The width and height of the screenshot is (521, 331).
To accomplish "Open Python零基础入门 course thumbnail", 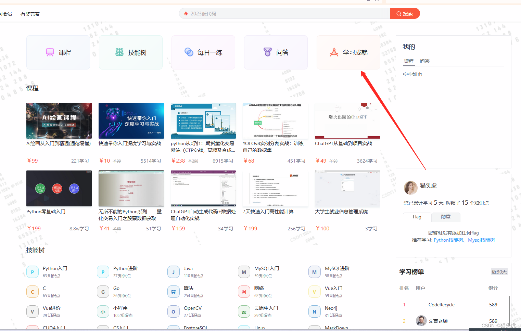I will coord(59,188).
